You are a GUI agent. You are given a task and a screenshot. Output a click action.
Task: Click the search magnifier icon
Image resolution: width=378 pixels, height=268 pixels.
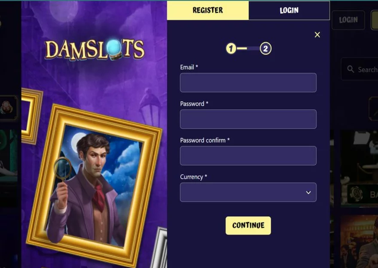350,69
